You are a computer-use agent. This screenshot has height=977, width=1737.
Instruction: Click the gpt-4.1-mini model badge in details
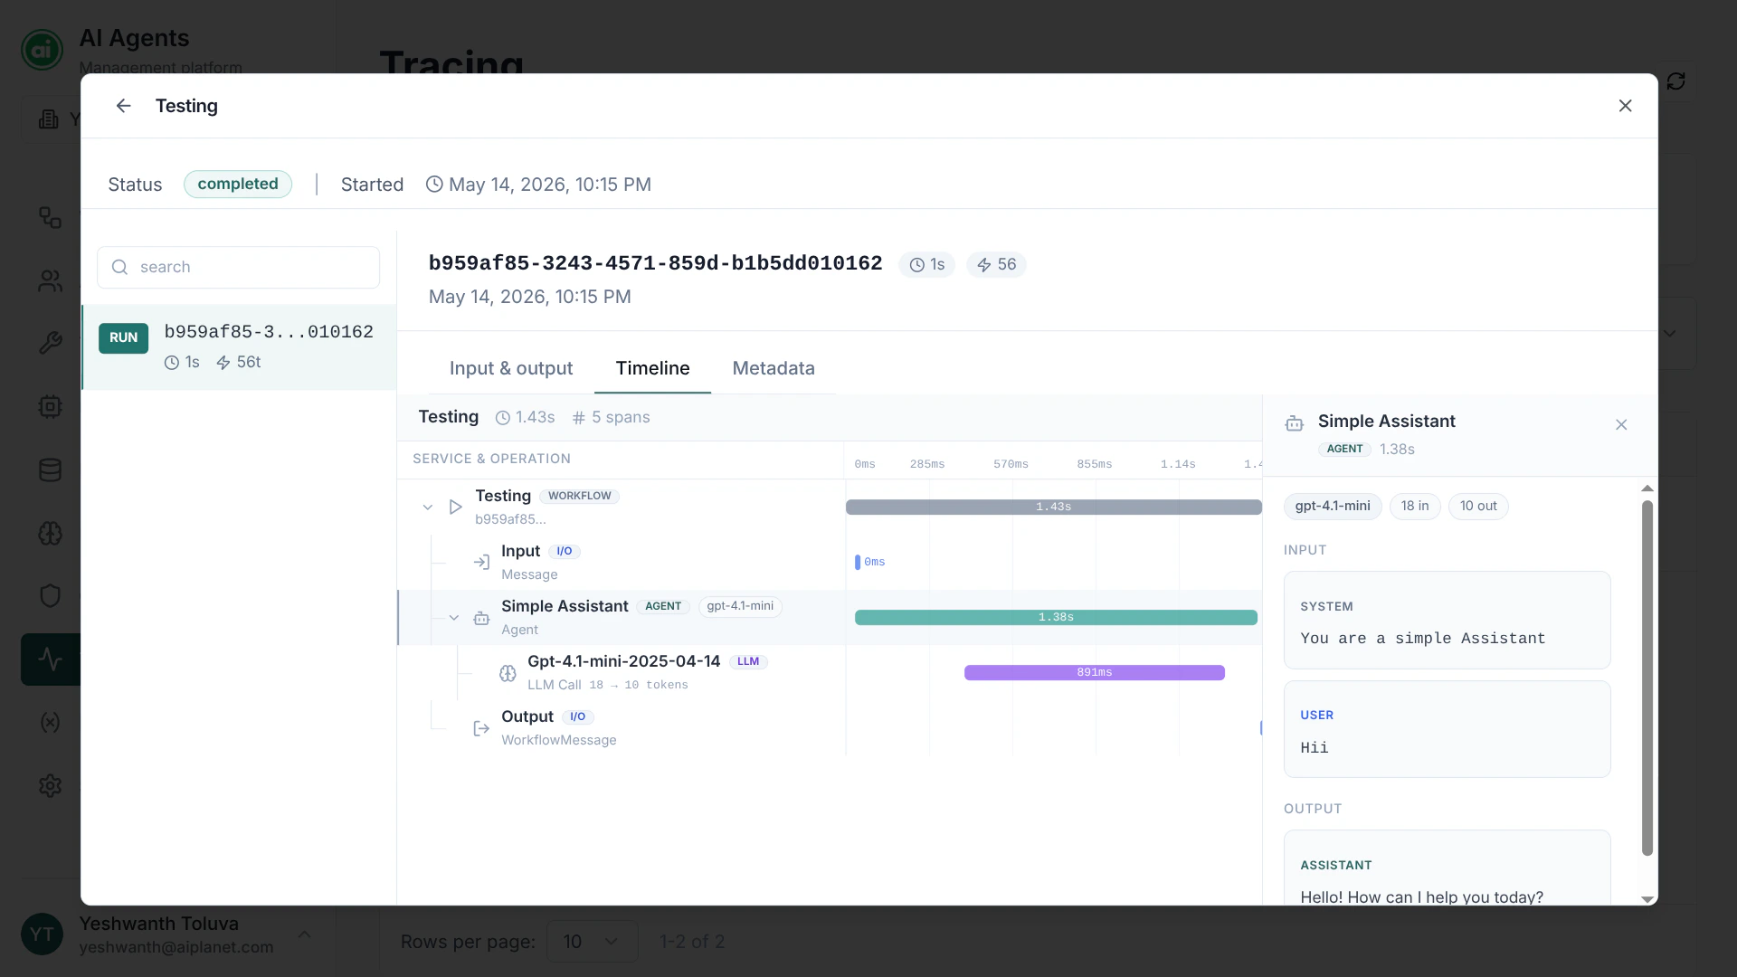[1333, 507]
